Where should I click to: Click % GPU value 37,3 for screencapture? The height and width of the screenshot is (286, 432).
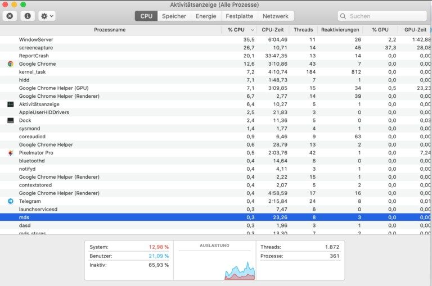(x=390, y=48)
